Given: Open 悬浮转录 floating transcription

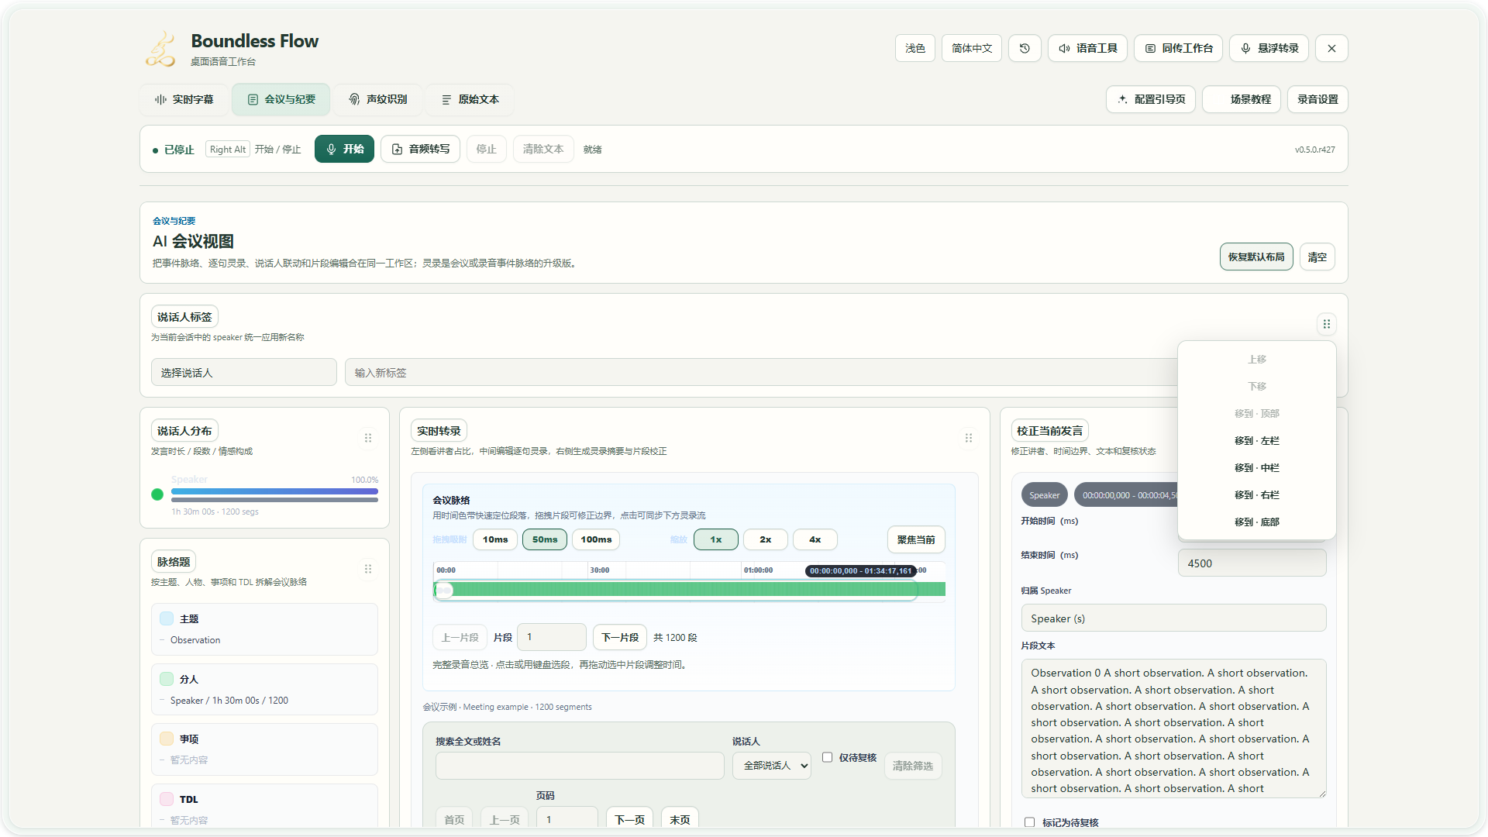Looking at the screenshot, I should click(x=1269, y=48).
